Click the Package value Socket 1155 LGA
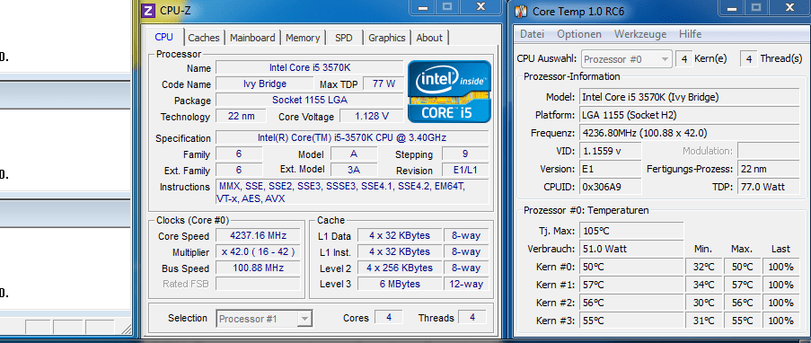Screen dimensions: 811x343 pyautogui.click(x=309, y=100)
